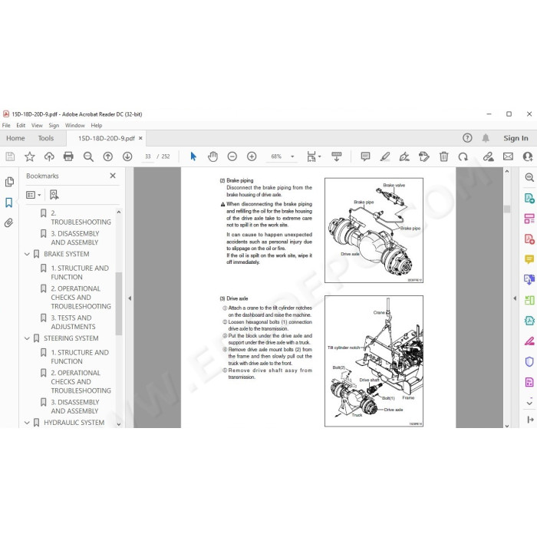Image resolution: width=537 pixels, height=537 pixels.
Task: Open the STEERING SYSTEM bookmark
Action: tap(71, 338)
